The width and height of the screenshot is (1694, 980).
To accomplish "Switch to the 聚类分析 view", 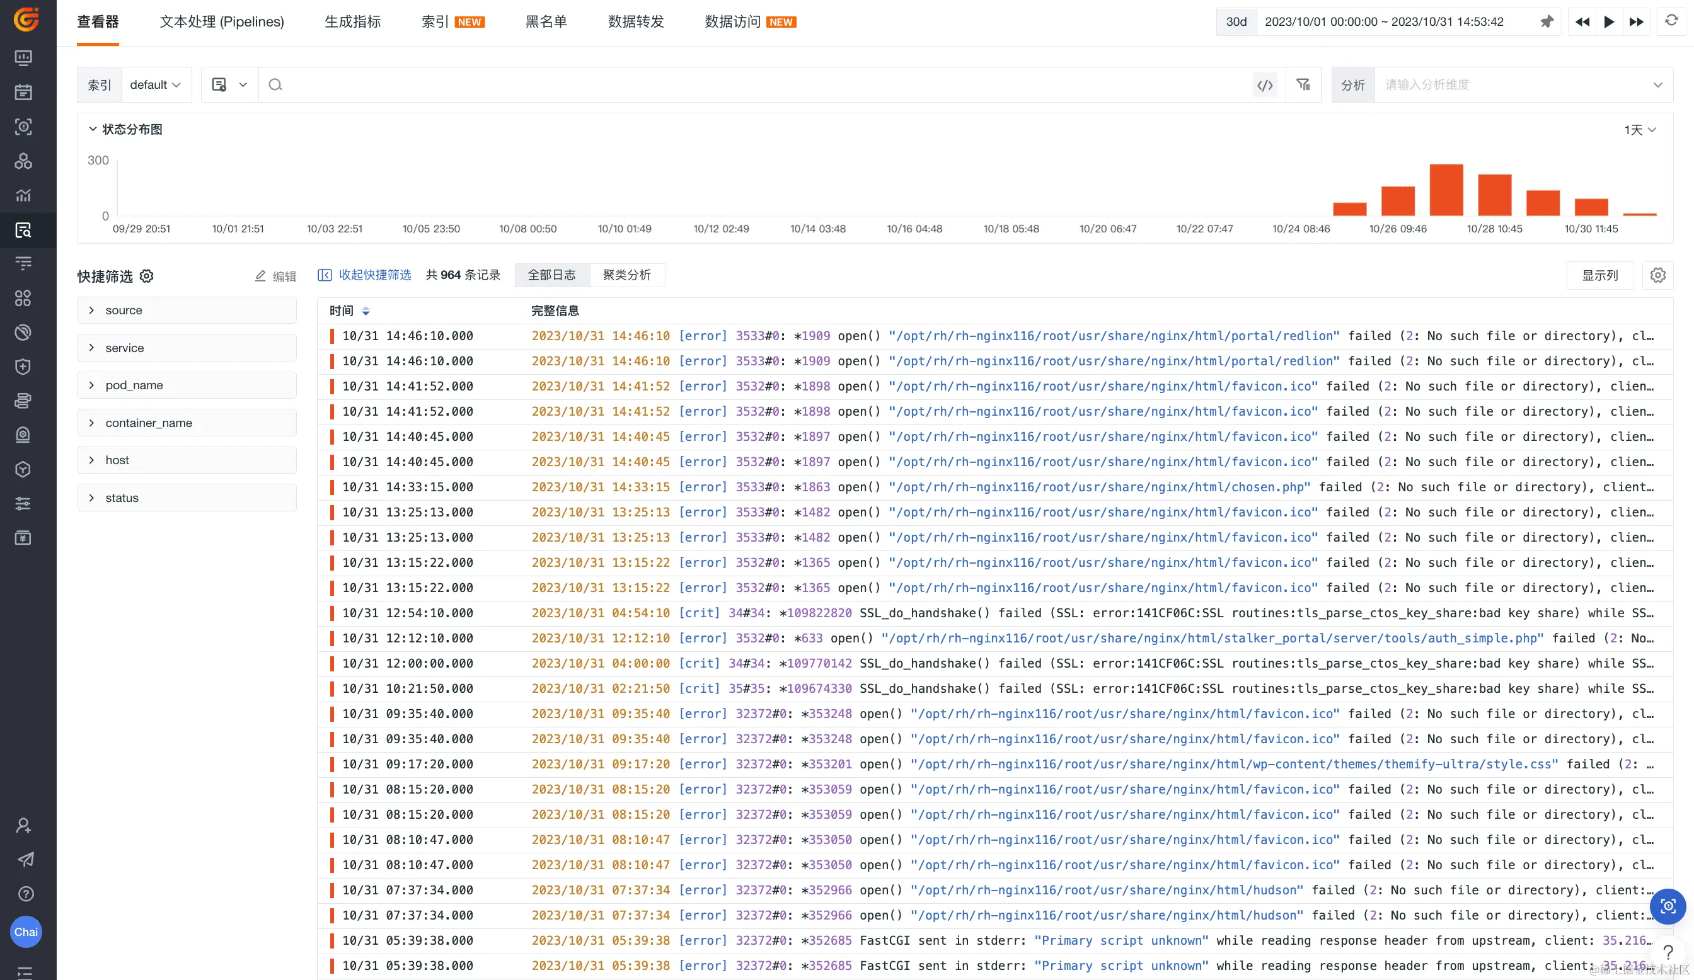I will click(x=626, y=275).
